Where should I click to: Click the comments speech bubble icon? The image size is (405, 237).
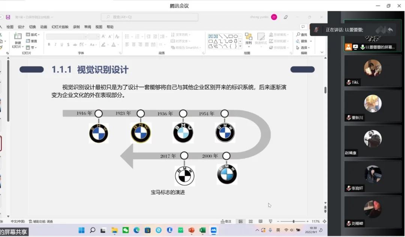pos(303,27)
